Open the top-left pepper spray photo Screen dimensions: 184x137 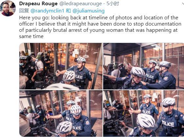click(61, 66)
